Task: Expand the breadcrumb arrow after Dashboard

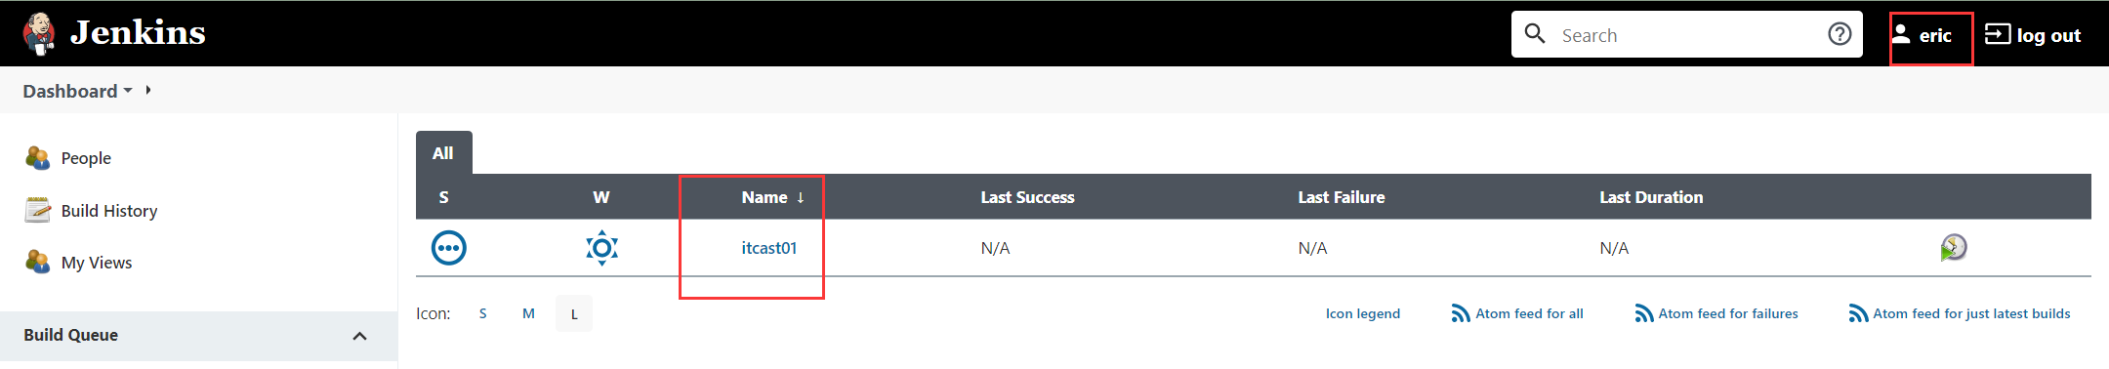Action: [x=148, y=90]
